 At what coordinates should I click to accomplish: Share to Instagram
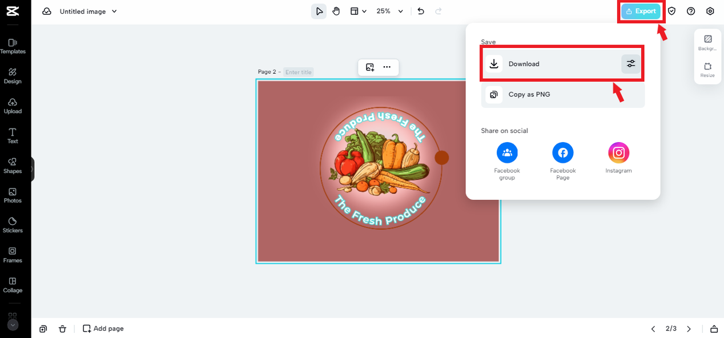pyautogui.click(x=619, y=158)
